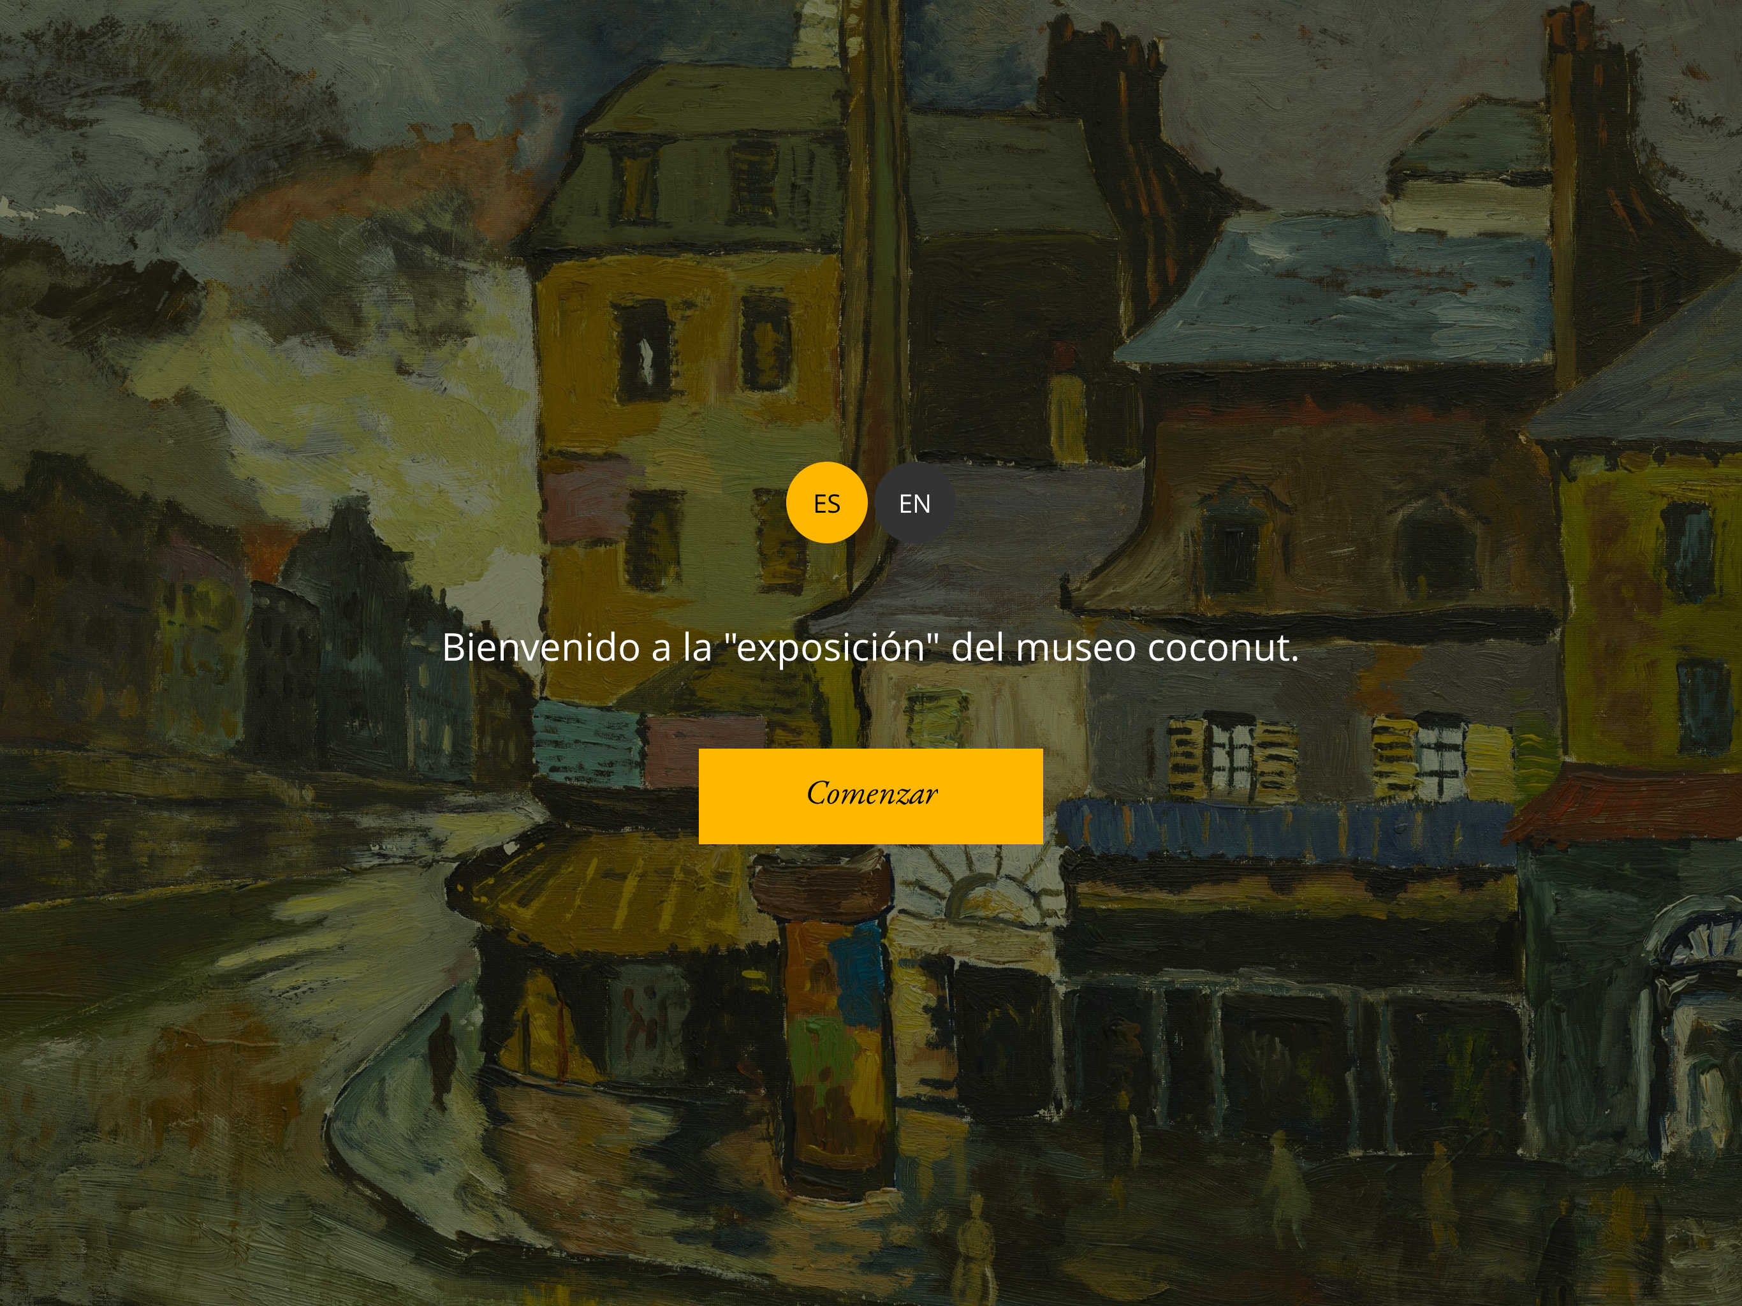1742x1306 pixels.
Task: Click the word "Bienvenido" in the greeting
Action: pyautogui.click(x=542, y=647)
